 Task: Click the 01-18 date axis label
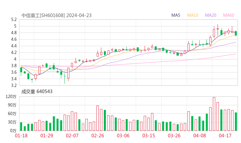pyautogui.click(x=21, y=136)
